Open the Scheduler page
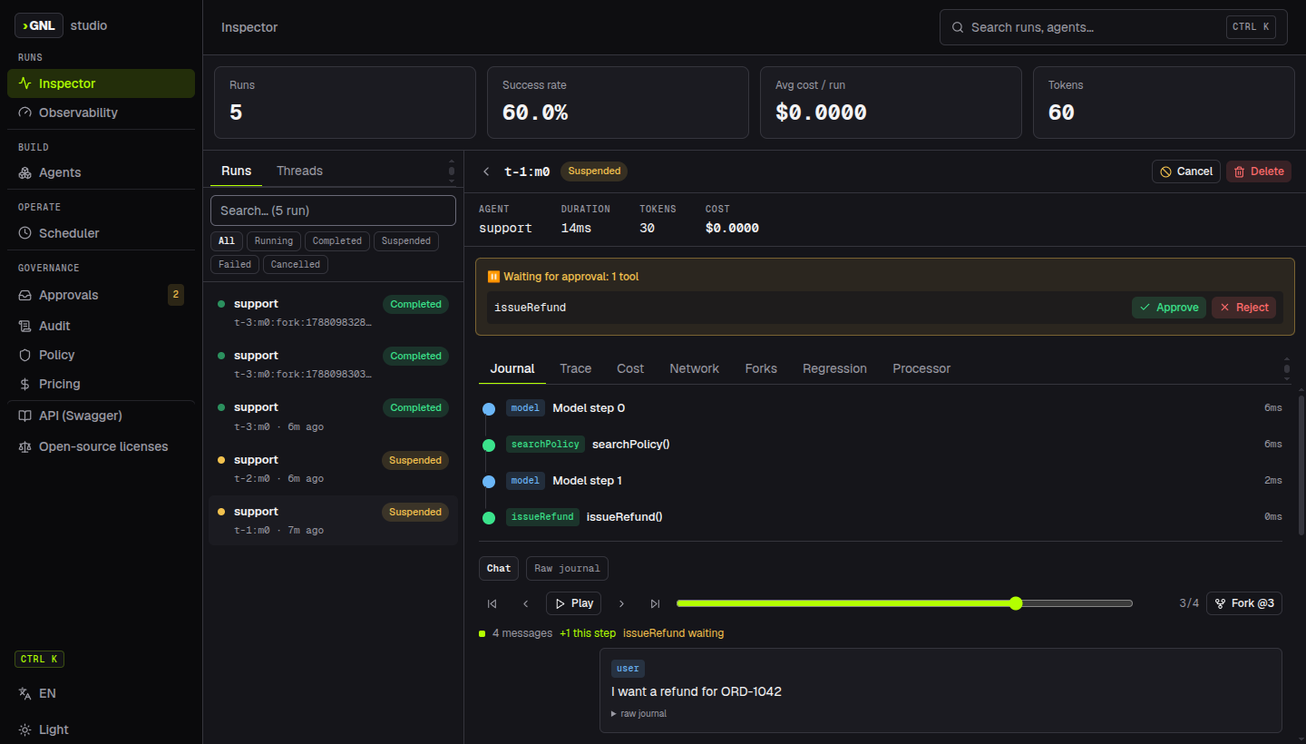Viewport: 1306px width, 744px height. pyautogui.click(x=101, y=233)
